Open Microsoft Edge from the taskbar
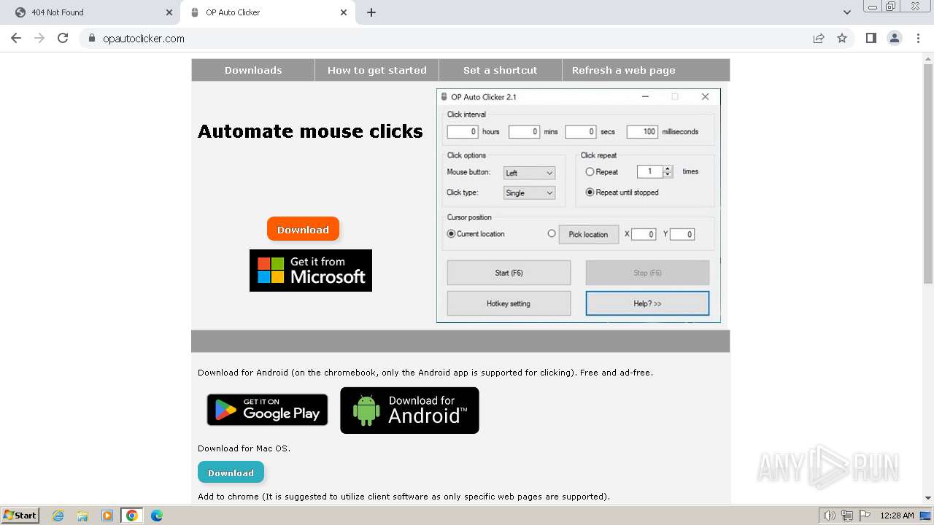Screen dimensions: 934x525 [x=157, y=516]
